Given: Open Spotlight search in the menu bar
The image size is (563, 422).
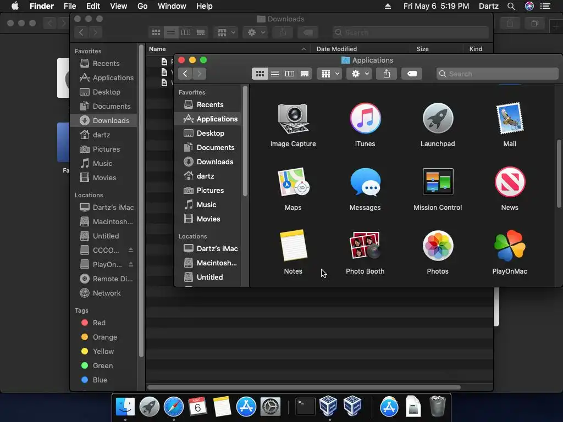Looking at the screenshot, I should [x=511, y=6].
